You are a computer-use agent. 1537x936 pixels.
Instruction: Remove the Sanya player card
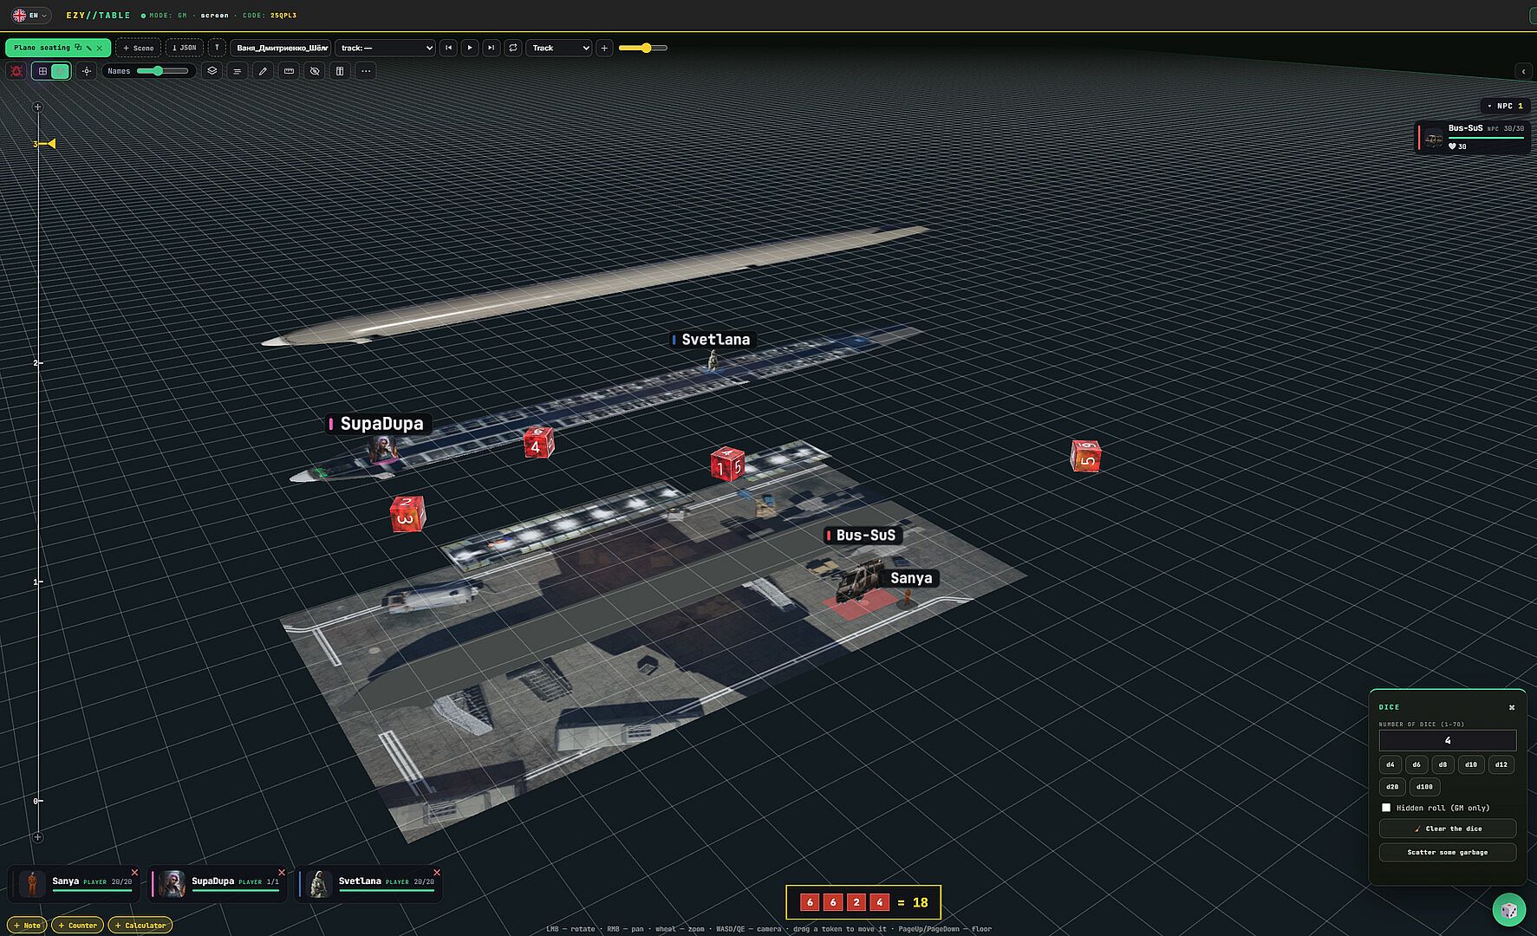pyautogui.click(x=134, y=873)
